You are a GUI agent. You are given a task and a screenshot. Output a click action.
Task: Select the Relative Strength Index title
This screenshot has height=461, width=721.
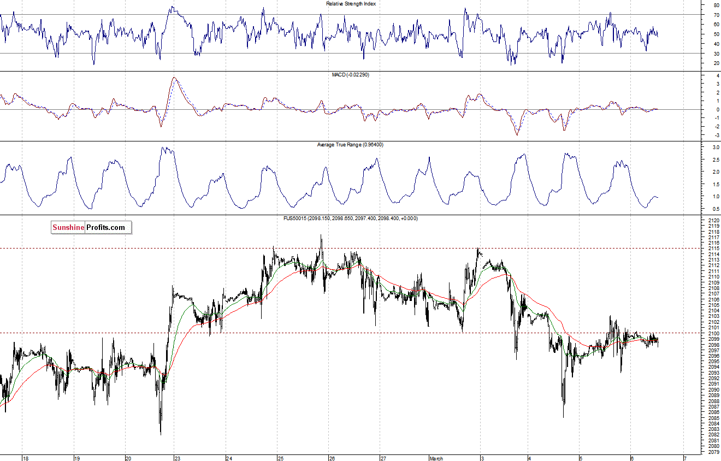[x=351, y=4]
